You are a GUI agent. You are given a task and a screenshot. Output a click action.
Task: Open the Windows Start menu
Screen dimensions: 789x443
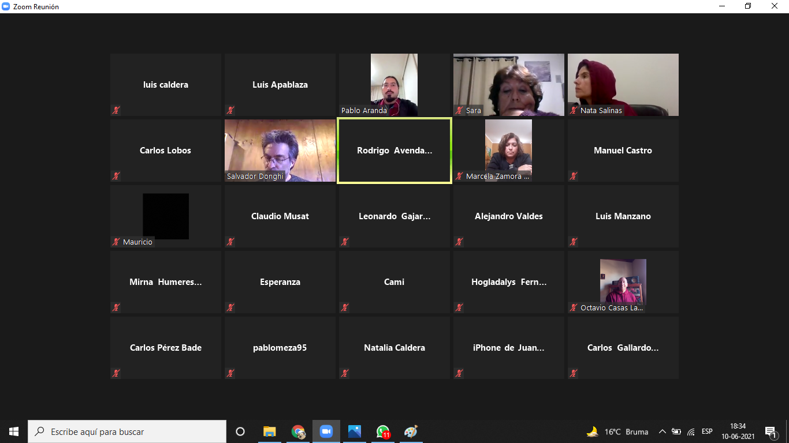pyautogui.click(x=14, y=431)
